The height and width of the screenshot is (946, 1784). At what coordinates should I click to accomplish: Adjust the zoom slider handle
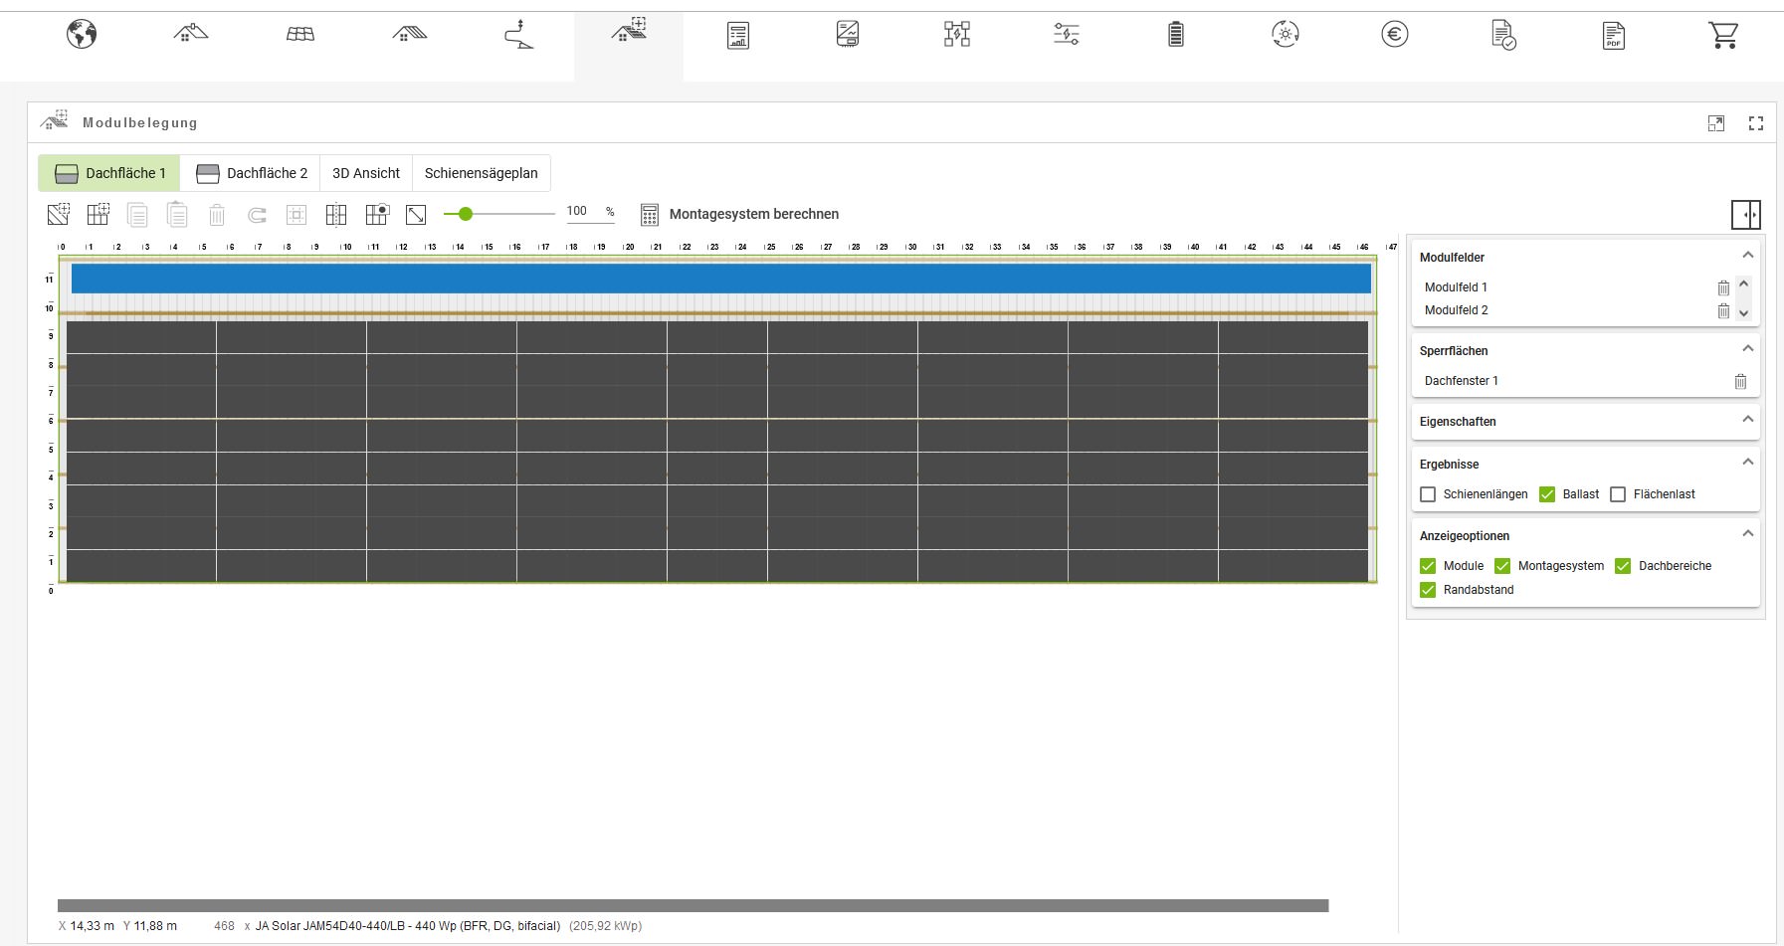[465, 214]
